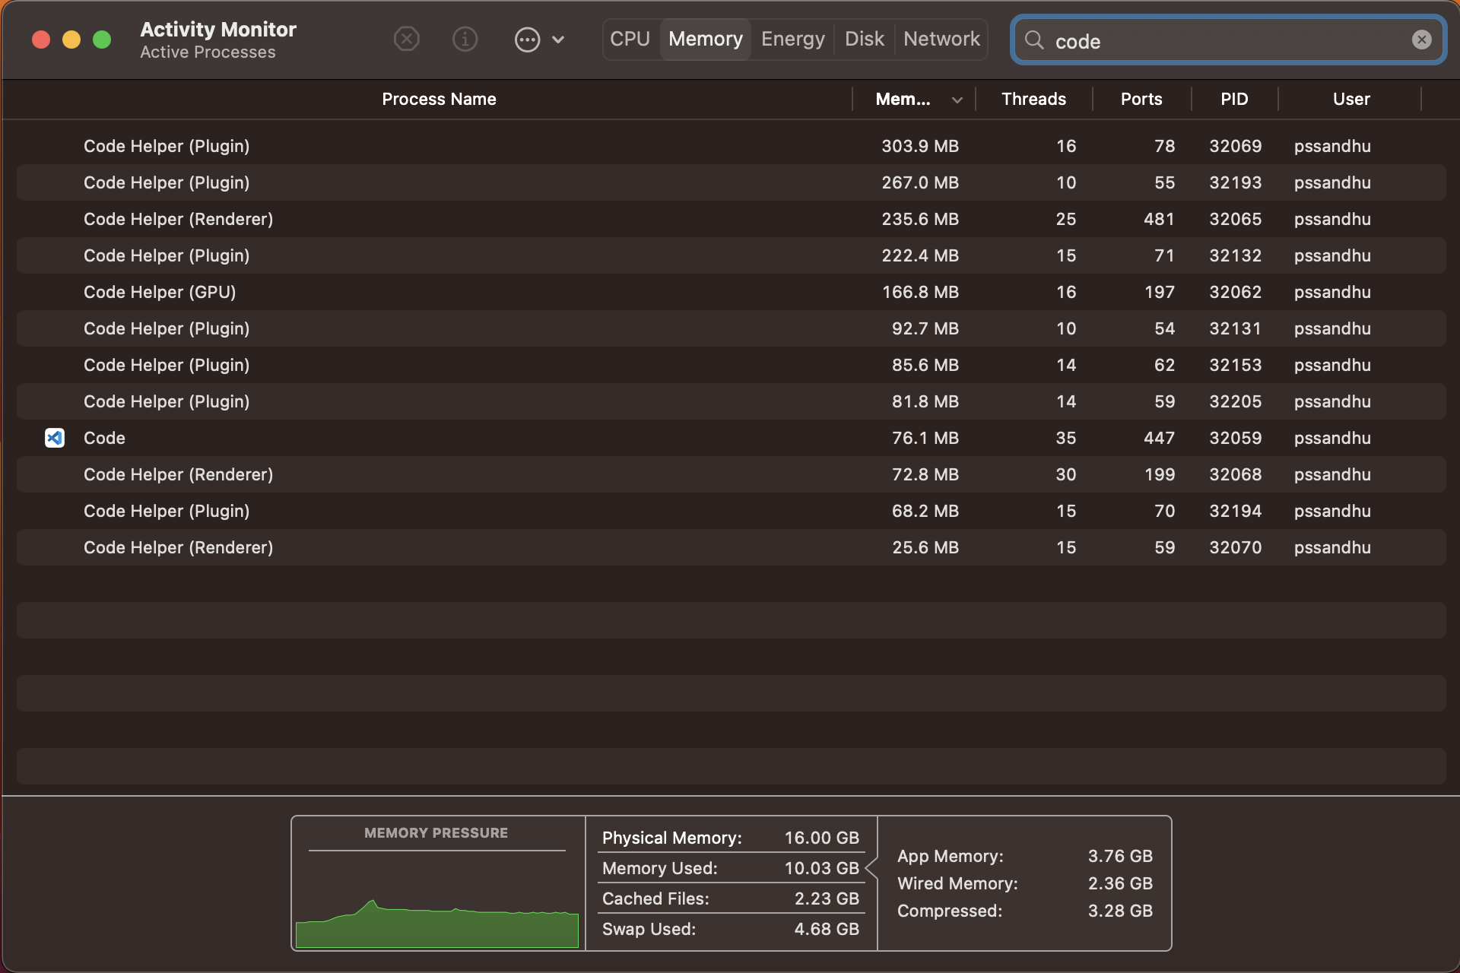Image resolution: width=1460 pixels, height=973 pixels.
Task: Click the yellow minimize window button
Action: (71, 40)
